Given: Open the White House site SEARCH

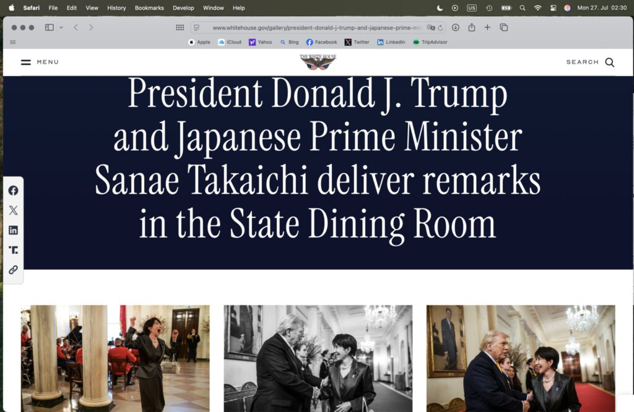Looking at the screenshot, I should [x=590, y=62].
